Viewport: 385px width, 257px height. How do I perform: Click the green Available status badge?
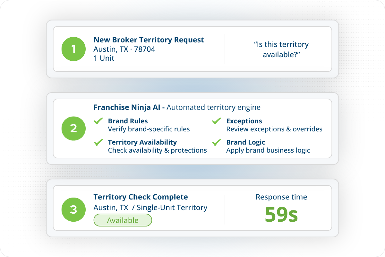(x=123, y=220)
